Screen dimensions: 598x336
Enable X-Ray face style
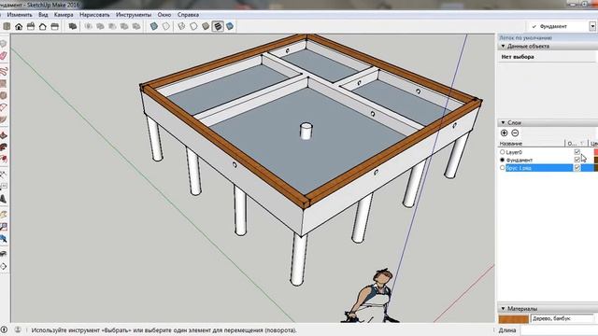click(153, 26)
